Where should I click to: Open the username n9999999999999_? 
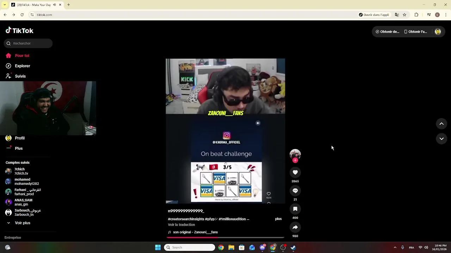[x=186, y=211]
